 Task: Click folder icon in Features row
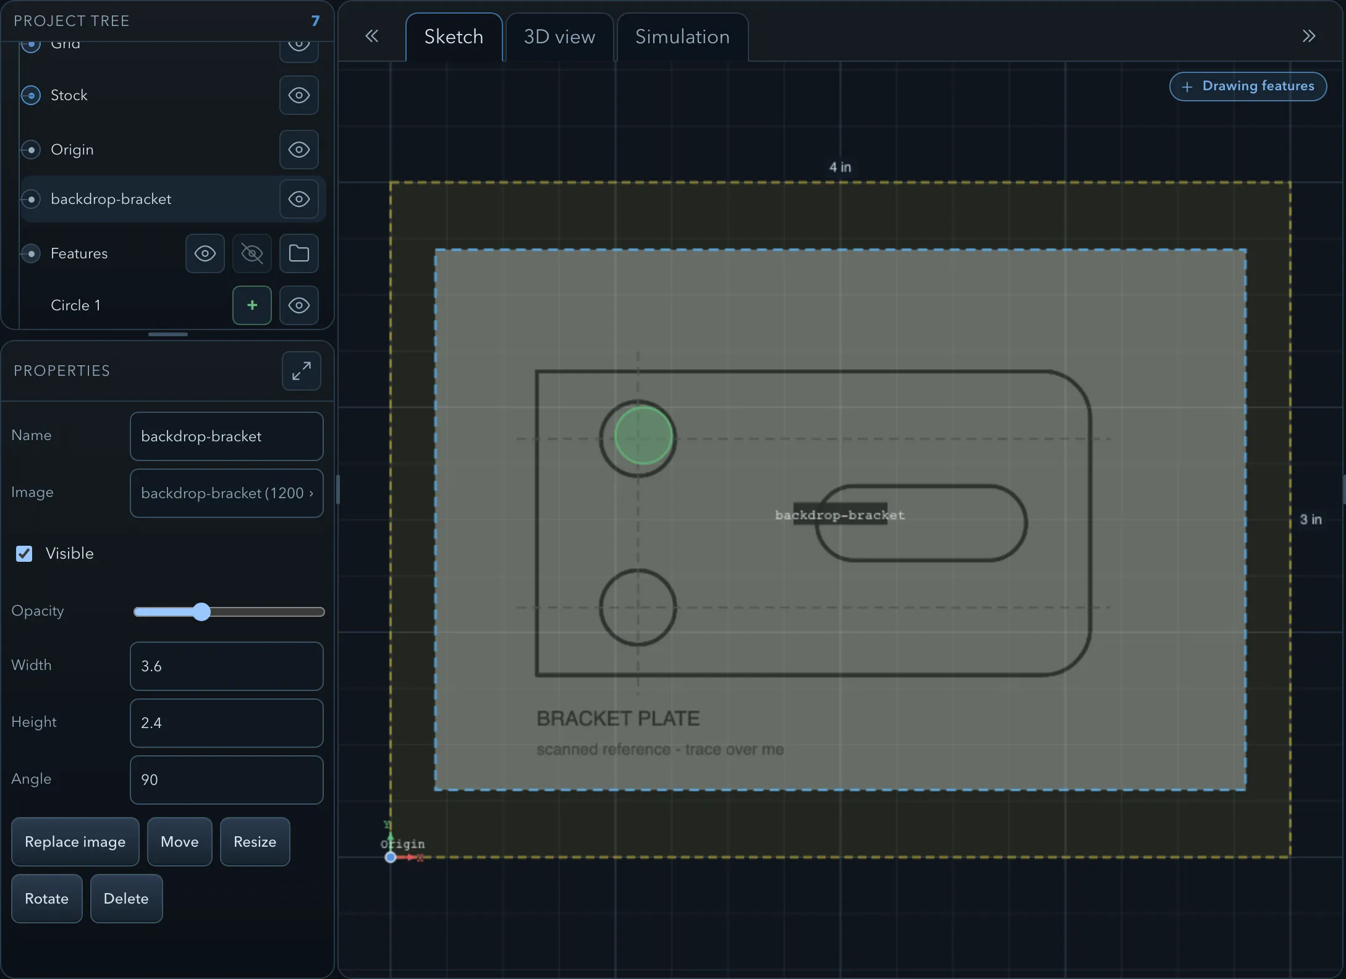coord(299,253)
